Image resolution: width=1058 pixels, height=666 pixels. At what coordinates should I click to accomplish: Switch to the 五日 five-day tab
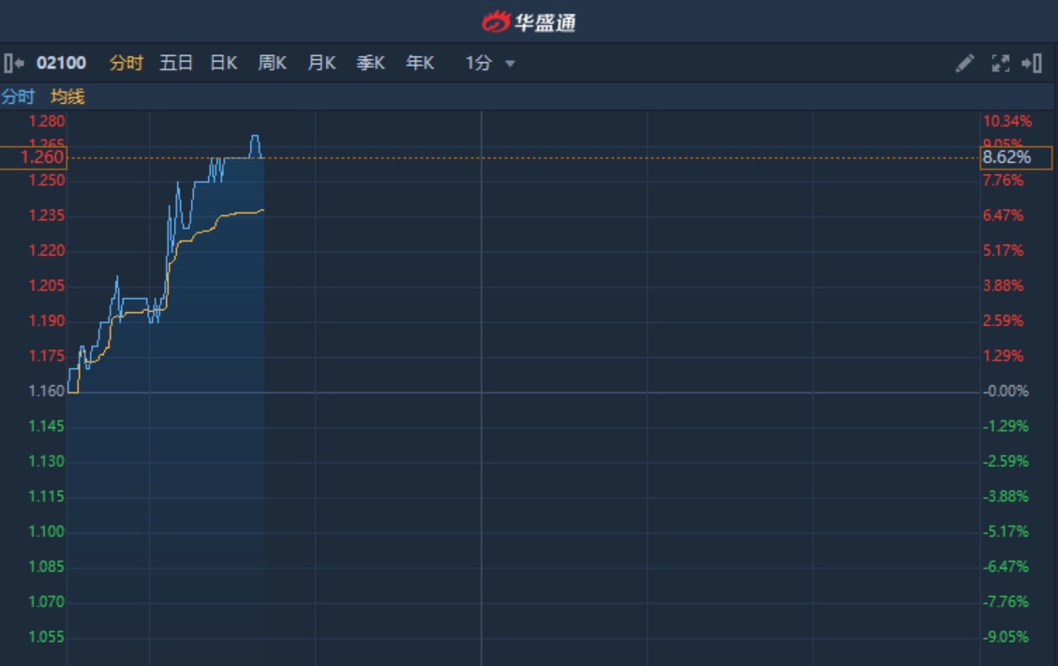(176, 64)
